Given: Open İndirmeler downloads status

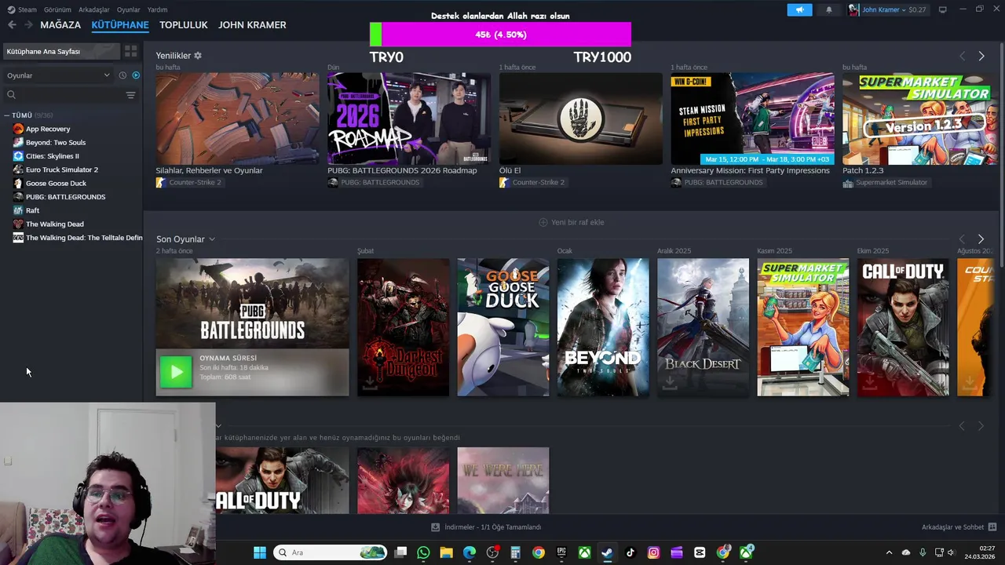Looking at the screenshot, I should tap(486, 527).
